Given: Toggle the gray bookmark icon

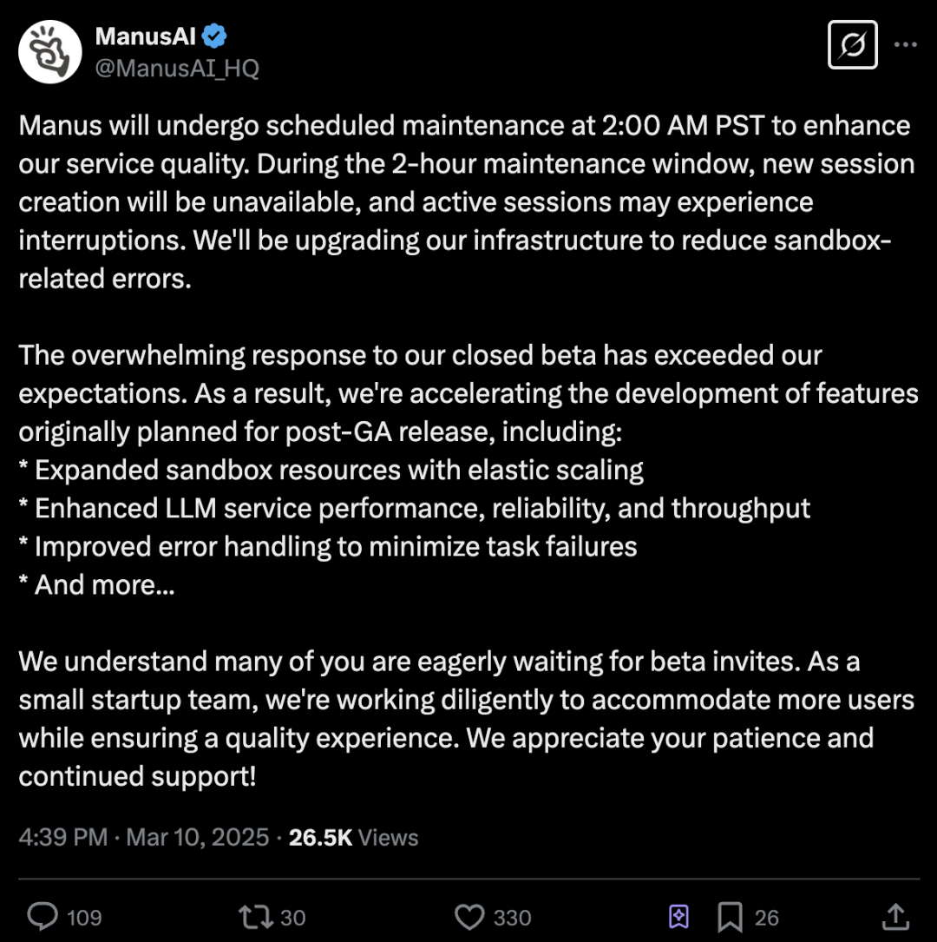Looking at the screenshot, I should (729, 917).
